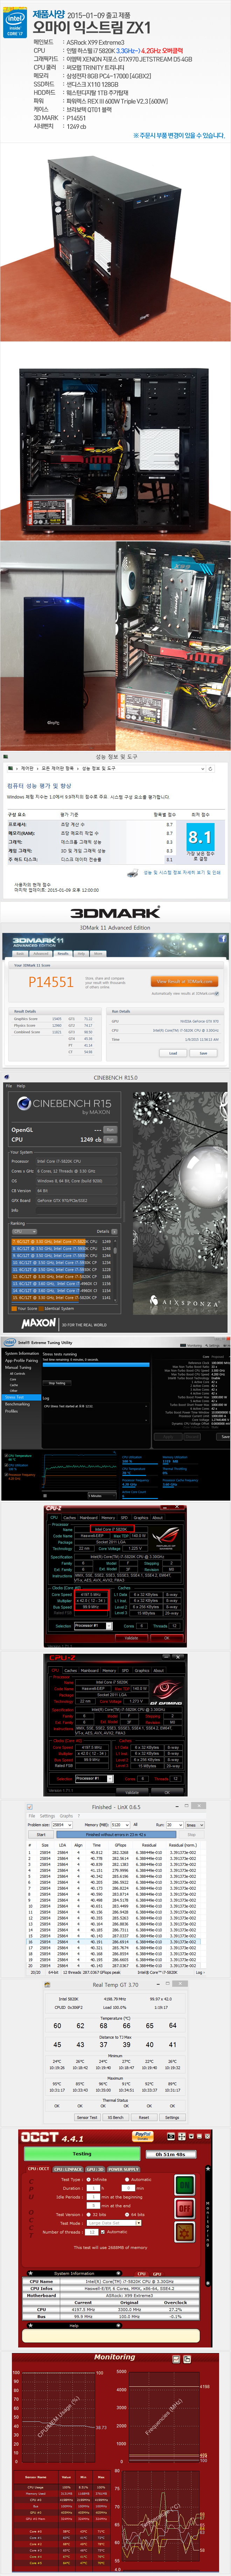Click the Stop button in LinX
The width and height of the screenshot is (231, 2576).
coord(192,1835)
